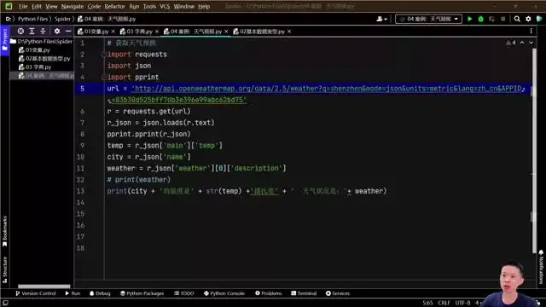The image size is (546, 307).
Task: Click the Stop process icon
Action: click(x=502, y=19)
